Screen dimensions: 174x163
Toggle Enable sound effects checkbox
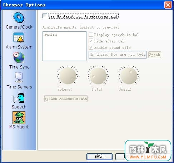click(91, 47)
